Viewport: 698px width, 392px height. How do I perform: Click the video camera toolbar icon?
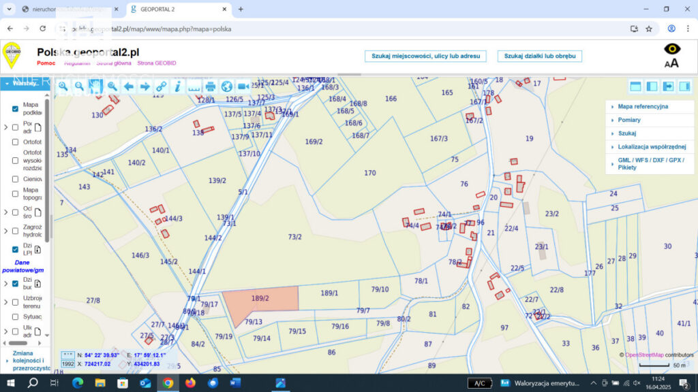[243, 86]
